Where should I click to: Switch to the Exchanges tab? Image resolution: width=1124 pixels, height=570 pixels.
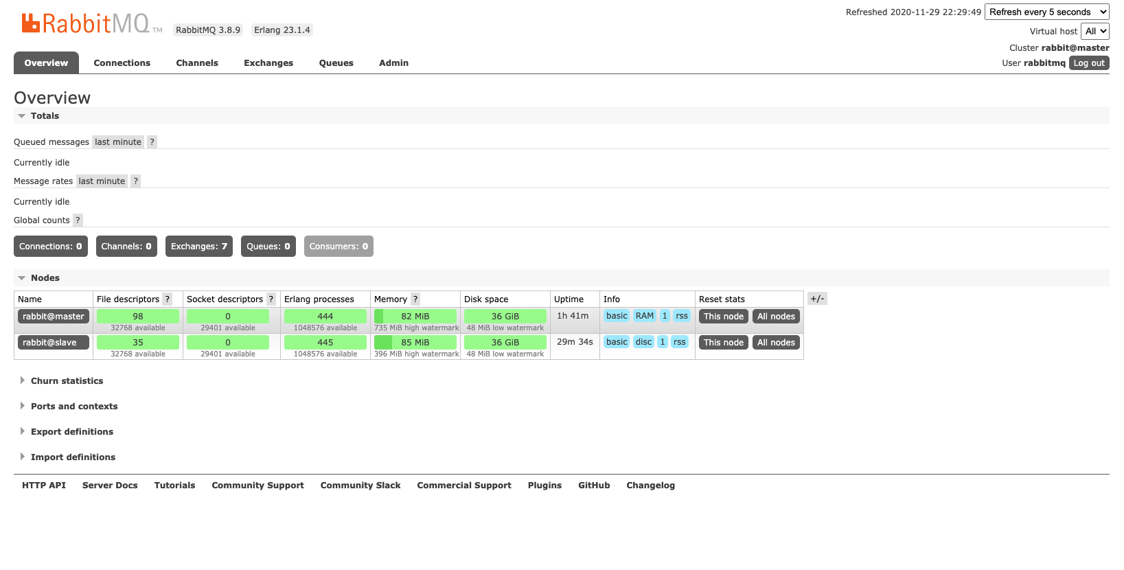[x=268, y=63]
